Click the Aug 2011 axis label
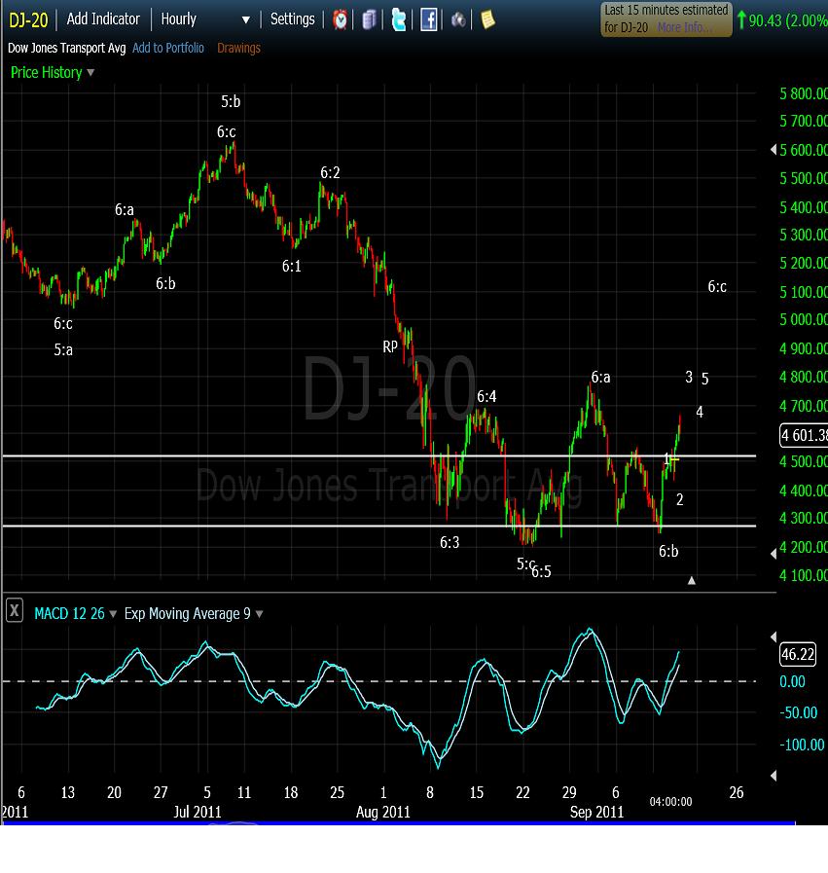Image resolution: width=828 pixels, height=873 pixels. (382, 813)
